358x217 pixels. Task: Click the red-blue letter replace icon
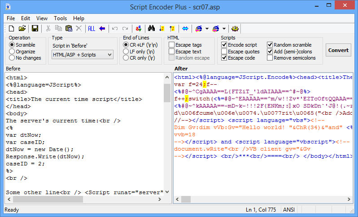[138, 29]
